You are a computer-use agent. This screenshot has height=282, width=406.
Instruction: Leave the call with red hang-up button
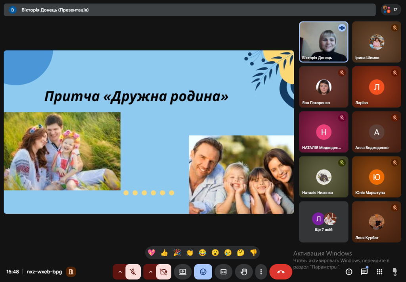(281, 272)
